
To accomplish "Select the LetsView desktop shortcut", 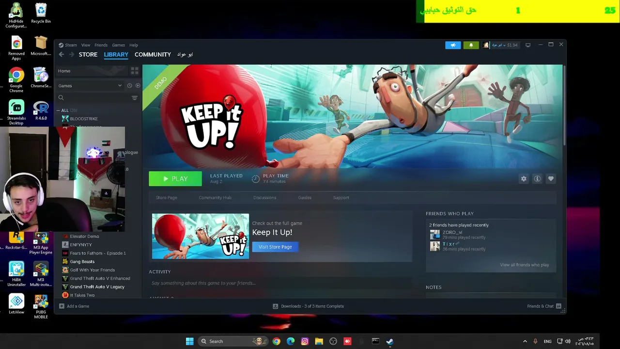I will 16,304.
